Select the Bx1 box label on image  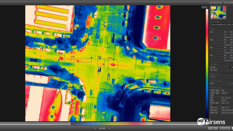[110, 58]
